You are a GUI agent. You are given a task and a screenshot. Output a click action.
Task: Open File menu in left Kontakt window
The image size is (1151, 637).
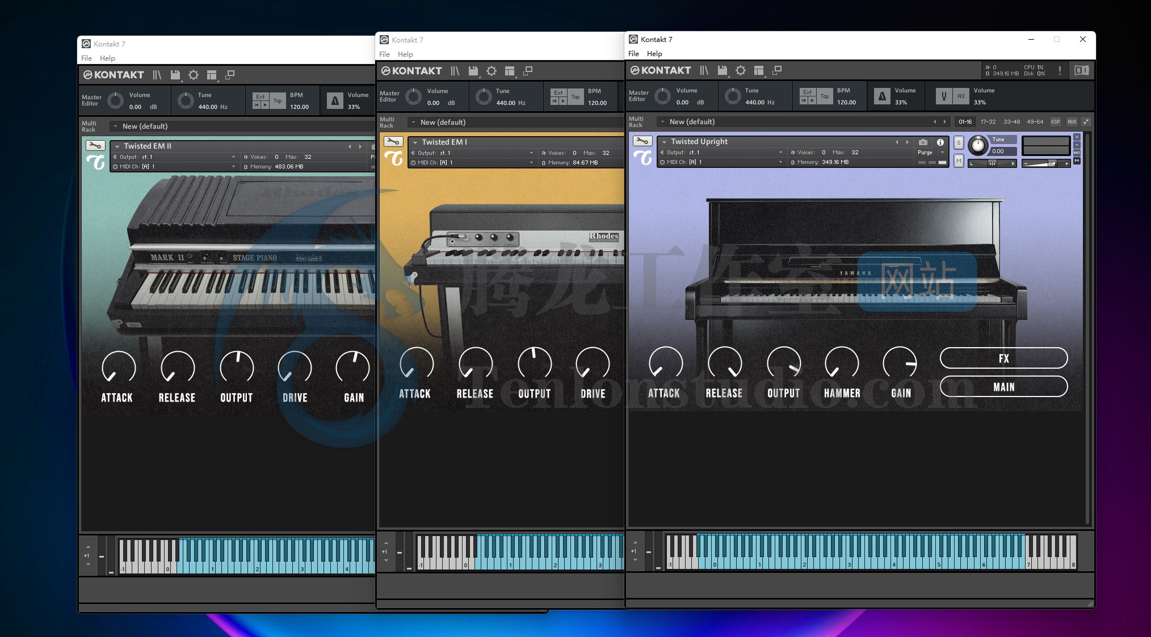[86, 58]
